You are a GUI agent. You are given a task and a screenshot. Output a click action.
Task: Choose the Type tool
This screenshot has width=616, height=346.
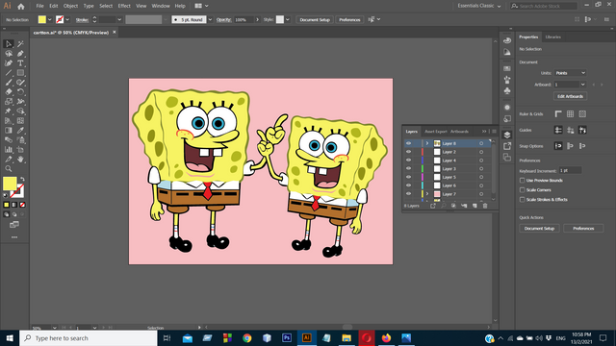pyautogui.click(x=20, y=63)
